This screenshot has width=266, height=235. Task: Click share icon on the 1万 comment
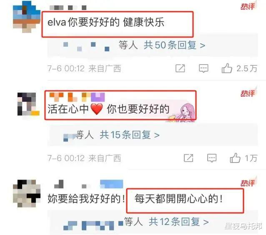pos(188,158)
